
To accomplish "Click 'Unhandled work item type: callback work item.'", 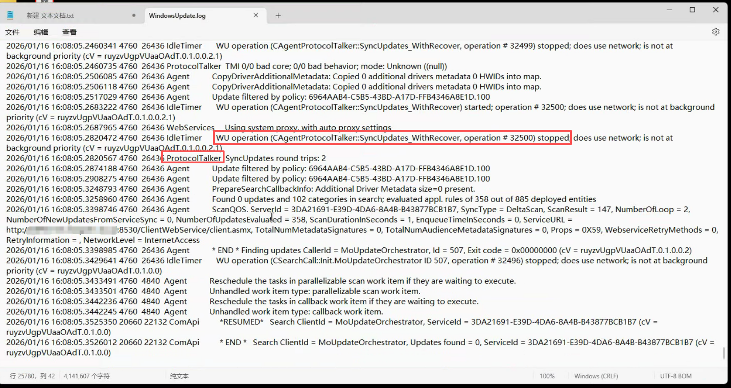I will (296, 312).
